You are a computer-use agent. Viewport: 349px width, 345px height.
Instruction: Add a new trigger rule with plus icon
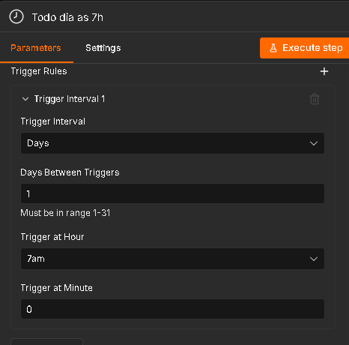point(324,71)
